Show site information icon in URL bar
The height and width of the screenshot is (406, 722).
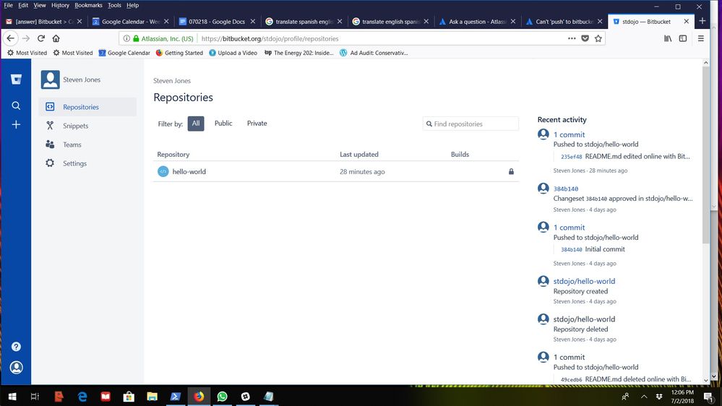(x=126, y=39)
